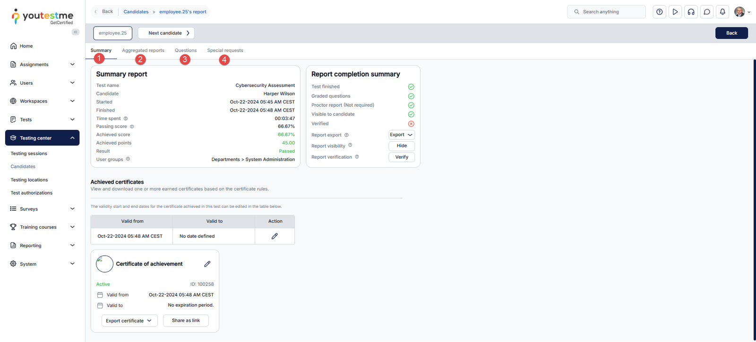756x342 pixels.
Task: Click pencil icon beside Certificate of achievement
Action: coord(207,264)
